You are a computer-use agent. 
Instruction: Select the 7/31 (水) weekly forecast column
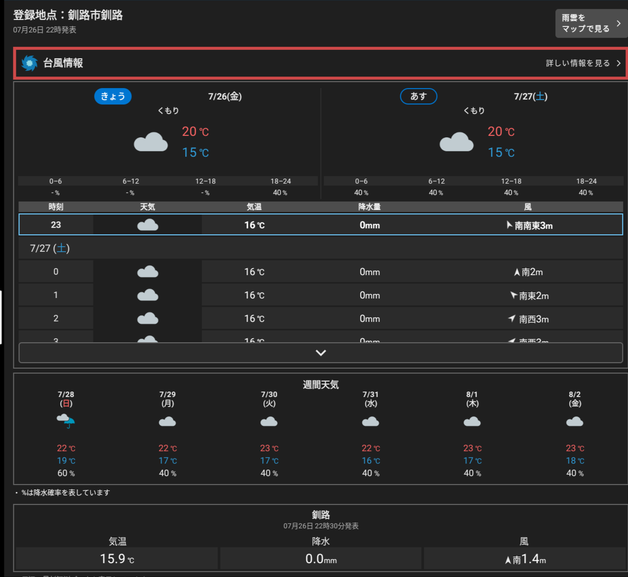click(371, 433)
